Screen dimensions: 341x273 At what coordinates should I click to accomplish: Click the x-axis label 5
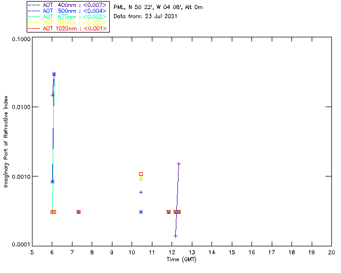pyautogui.click(x=32, y=252)
